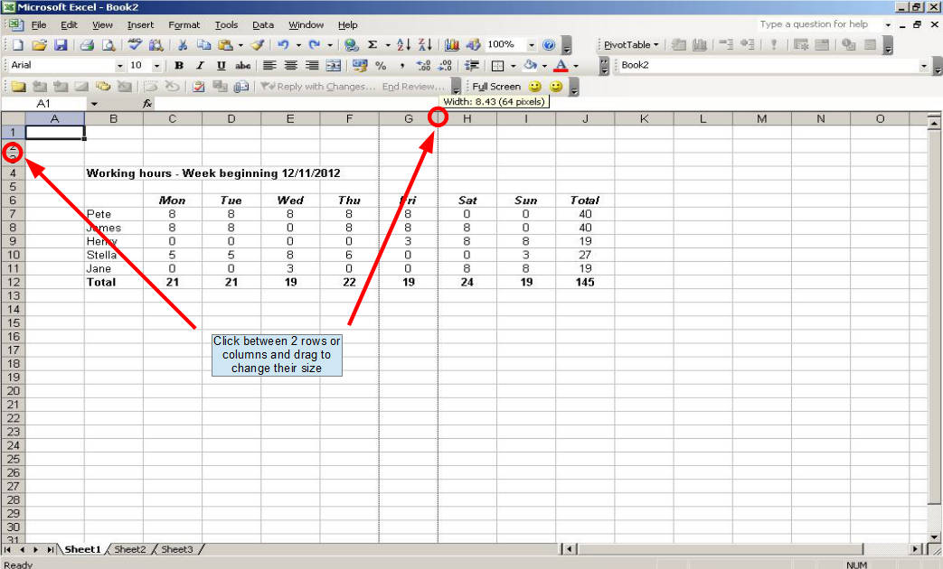
Task: Sort ascending with the A-Z icon
Action: [404, 44]
